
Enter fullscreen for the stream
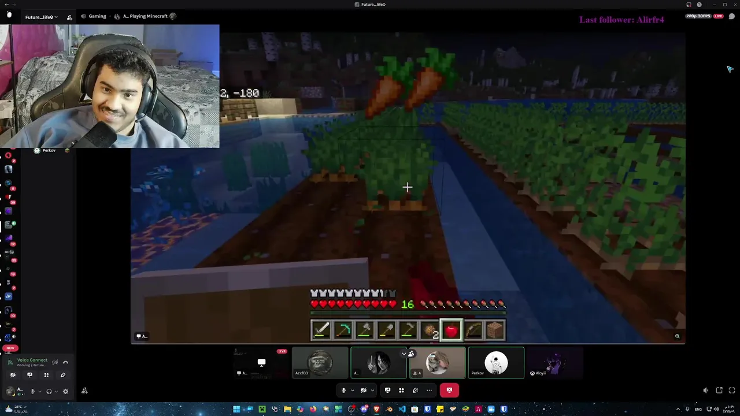click(x=732, y=391)
